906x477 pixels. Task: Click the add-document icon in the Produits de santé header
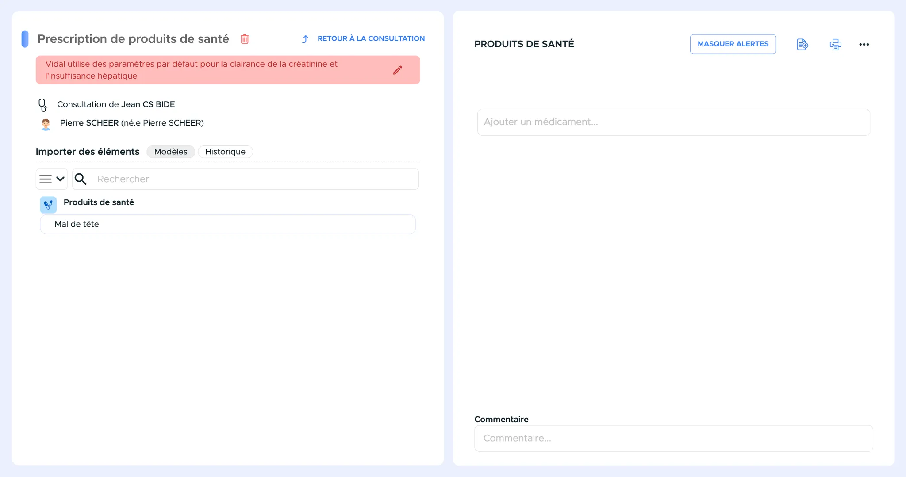coord(802,44)
